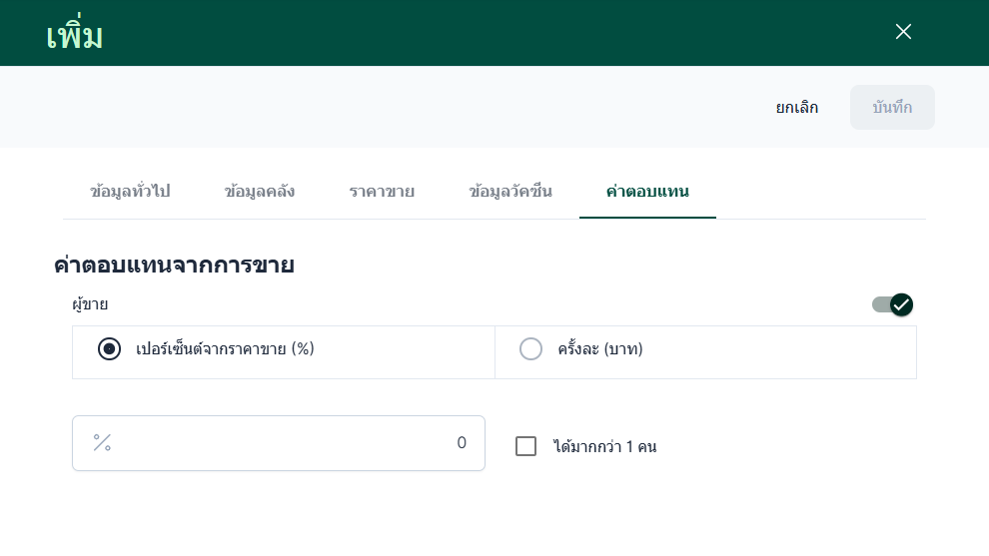The height and width of the screenshot is (556, 989).
Task: Show the ข้อมูลวัคซีน tab
Action: [510, 191]
